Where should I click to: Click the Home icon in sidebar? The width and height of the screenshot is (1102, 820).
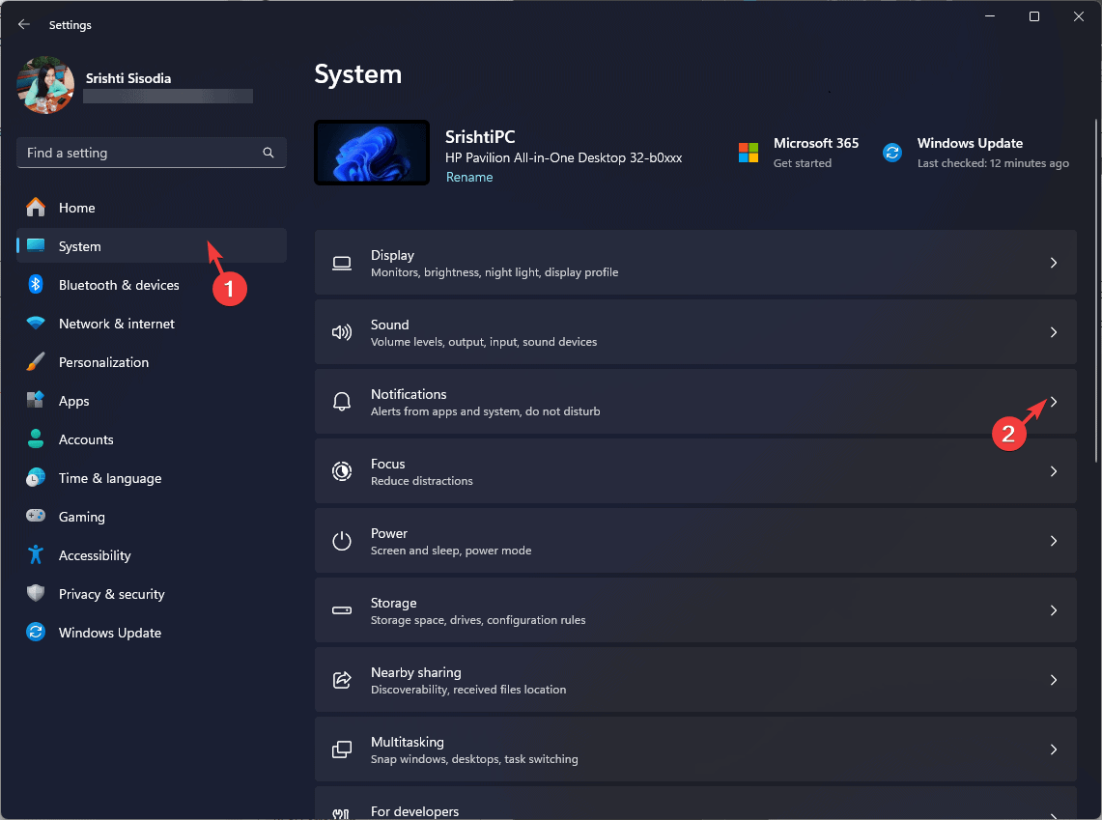(x=36, y=208)
